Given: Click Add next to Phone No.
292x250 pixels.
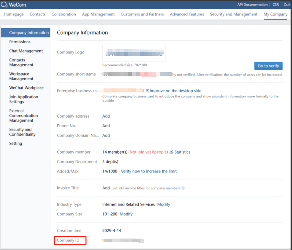Looking at the screenshot, I should pos(106,126).
